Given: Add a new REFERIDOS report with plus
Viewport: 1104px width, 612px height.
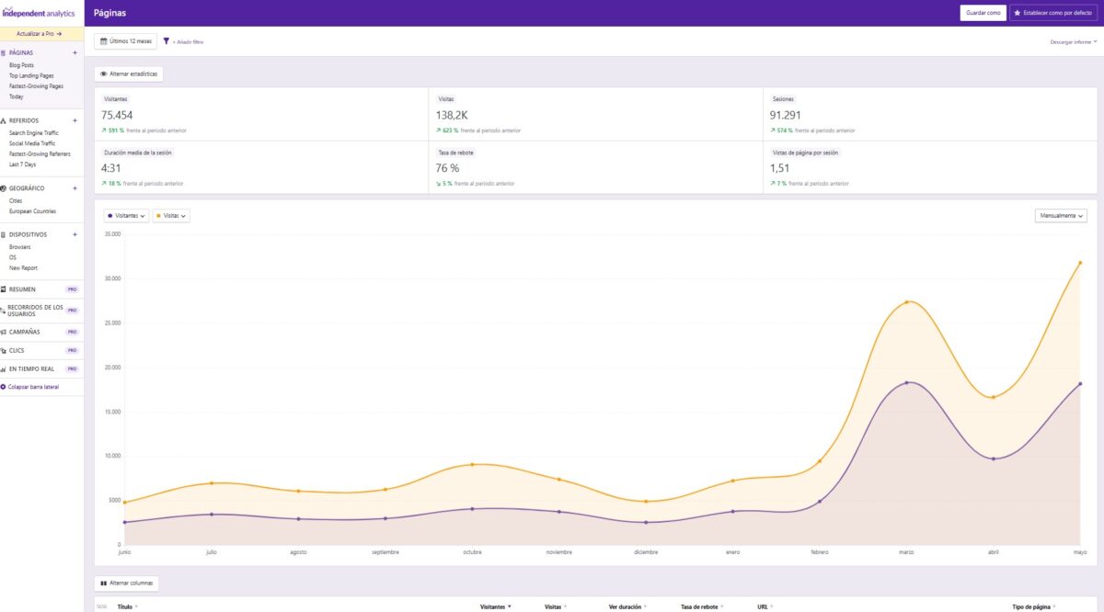Looking at the screenshot, I should 75,120.
